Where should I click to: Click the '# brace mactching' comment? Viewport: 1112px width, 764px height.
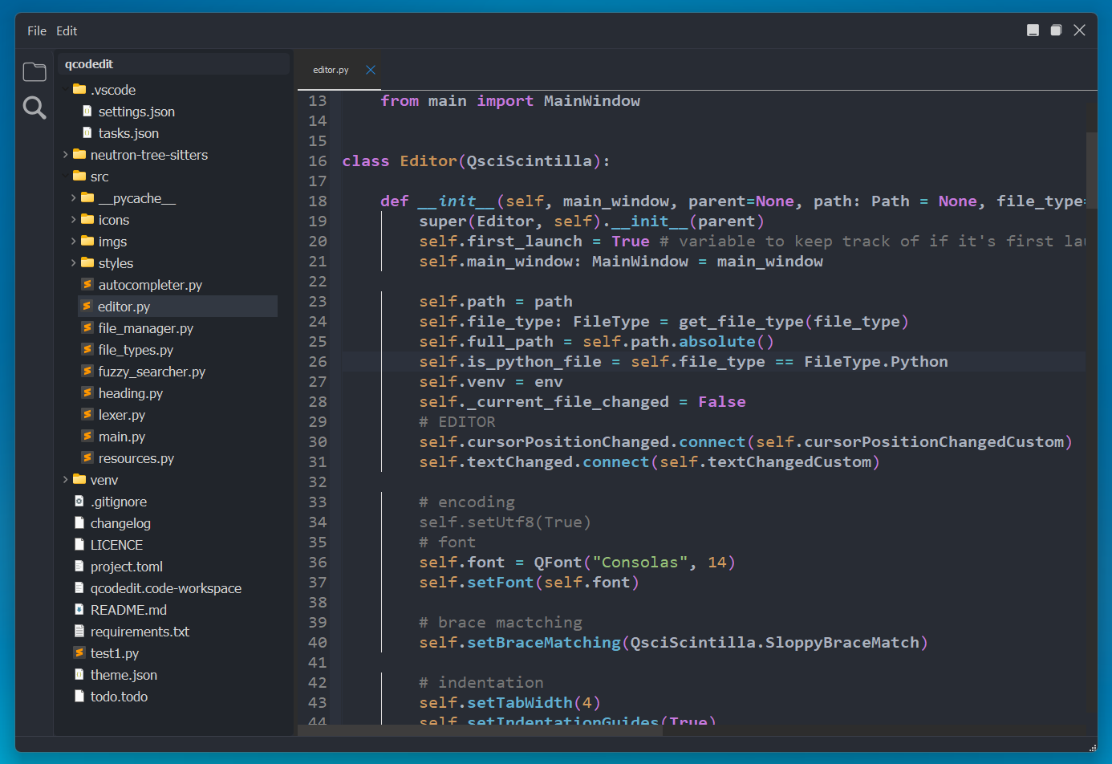501,623
